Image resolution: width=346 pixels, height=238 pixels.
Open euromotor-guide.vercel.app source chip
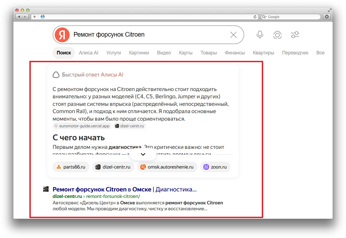(82, 126)
